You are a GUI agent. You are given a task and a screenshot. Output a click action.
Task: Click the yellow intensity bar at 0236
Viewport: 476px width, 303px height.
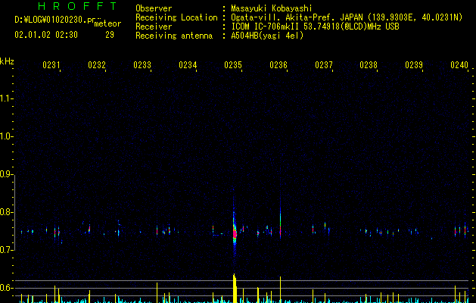[280, 289]
